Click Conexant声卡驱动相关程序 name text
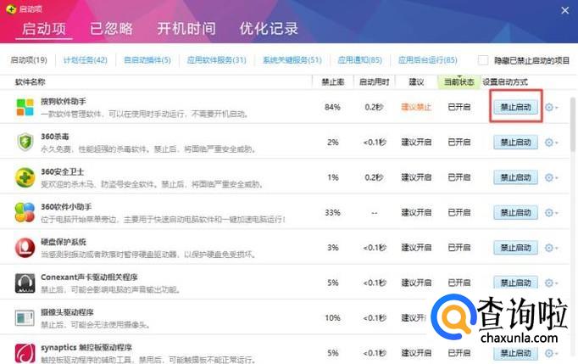578x364 pixels. point(89,277)
